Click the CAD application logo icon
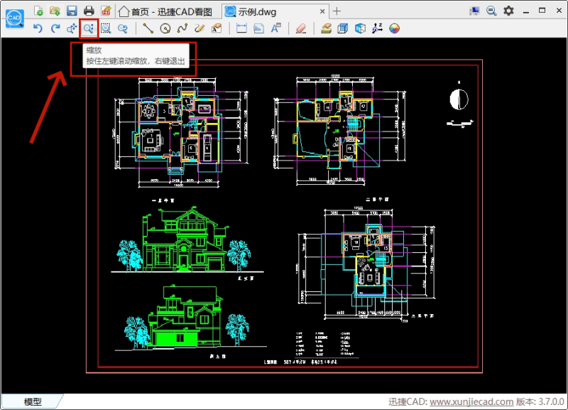Screen dimensions: 568x410 [x=14, y=19]
